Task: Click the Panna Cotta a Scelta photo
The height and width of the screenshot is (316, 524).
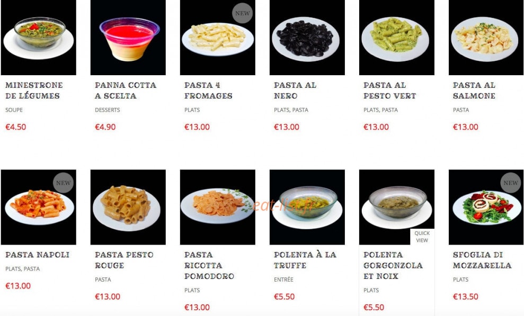Action: pyautogui.click(x=128, y=38)
